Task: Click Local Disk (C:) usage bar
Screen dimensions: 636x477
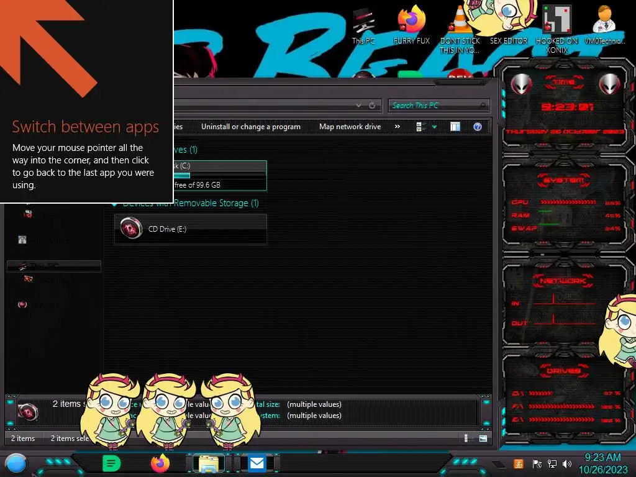Action: click(x=219, y=176)
